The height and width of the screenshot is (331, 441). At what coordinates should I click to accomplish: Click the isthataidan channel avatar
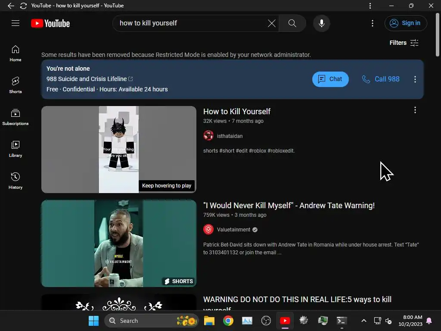point(208,136)
